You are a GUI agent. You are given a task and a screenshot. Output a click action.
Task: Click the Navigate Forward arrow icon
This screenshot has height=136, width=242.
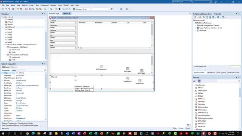127,9
